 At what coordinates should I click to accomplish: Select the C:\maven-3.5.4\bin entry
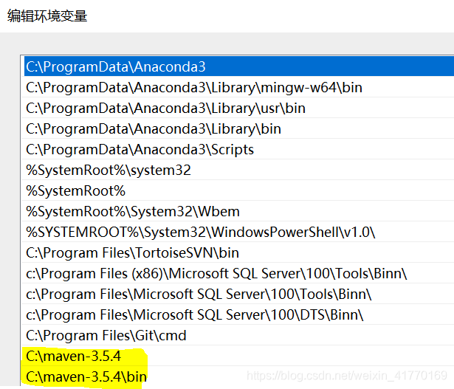click(239, 377)
